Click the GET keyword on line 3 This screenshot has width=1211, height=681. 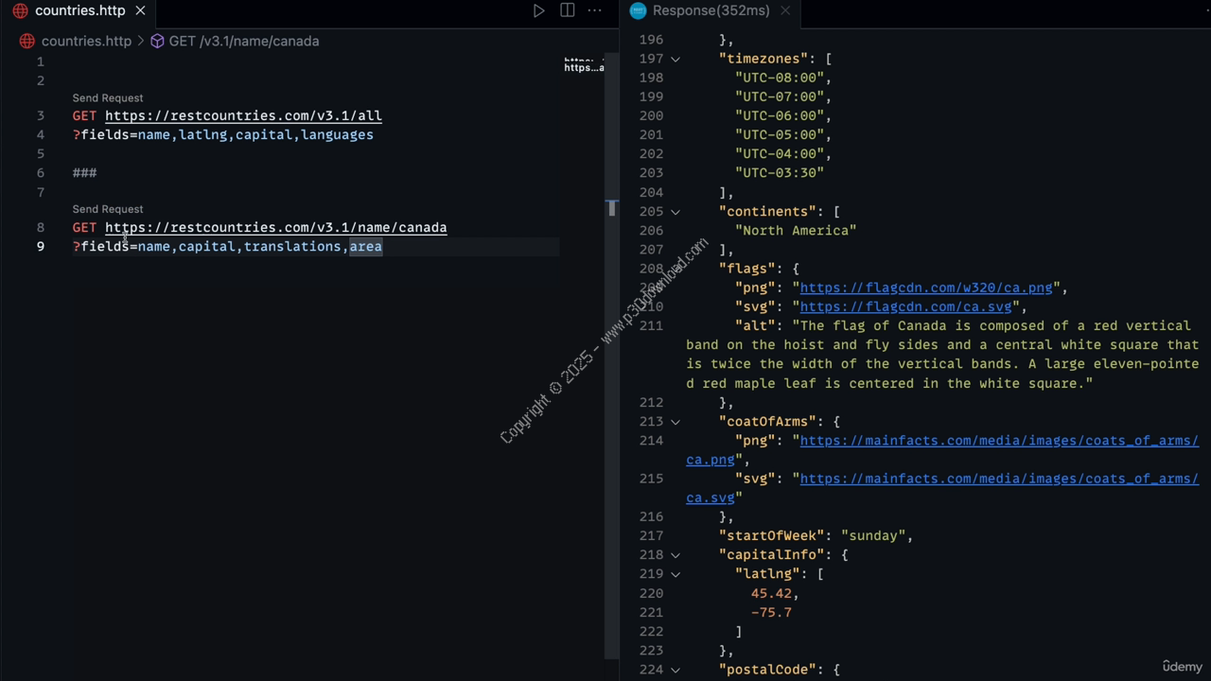85,115
